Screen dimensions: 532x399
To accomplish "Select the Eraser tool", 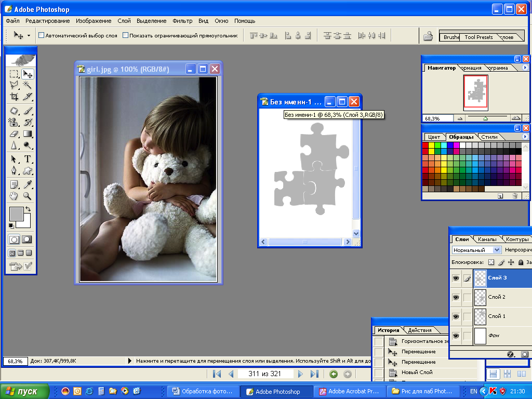I will (14, 134).
